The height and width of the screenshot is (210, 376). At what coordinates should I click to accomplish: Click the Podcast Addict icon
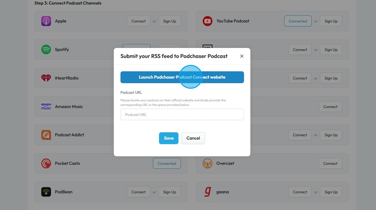[46, 135]
